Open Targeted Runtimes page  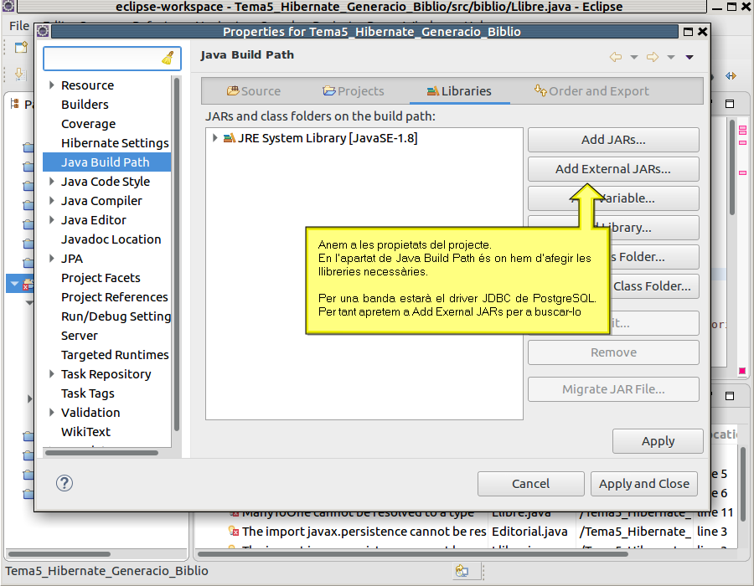[115, 354]
